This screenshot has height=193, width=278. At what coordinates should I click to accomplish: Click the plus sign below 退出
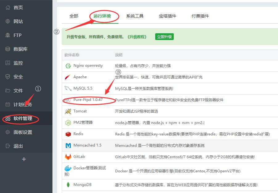pos(24,159)
